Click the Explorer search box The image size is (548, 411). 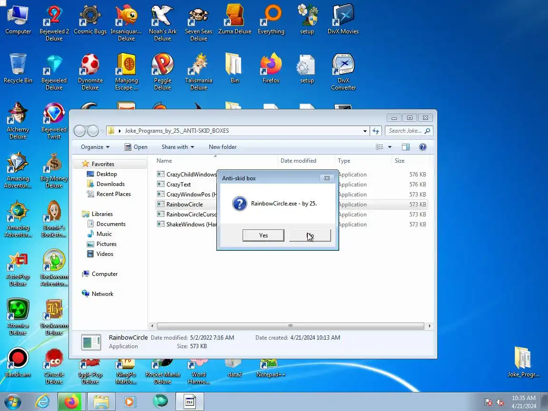pos(409,131)
